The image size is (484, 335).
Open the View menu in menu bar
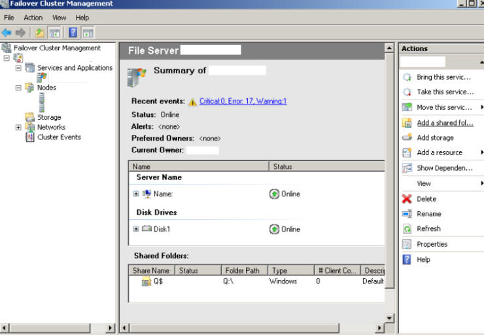[59, 18]
